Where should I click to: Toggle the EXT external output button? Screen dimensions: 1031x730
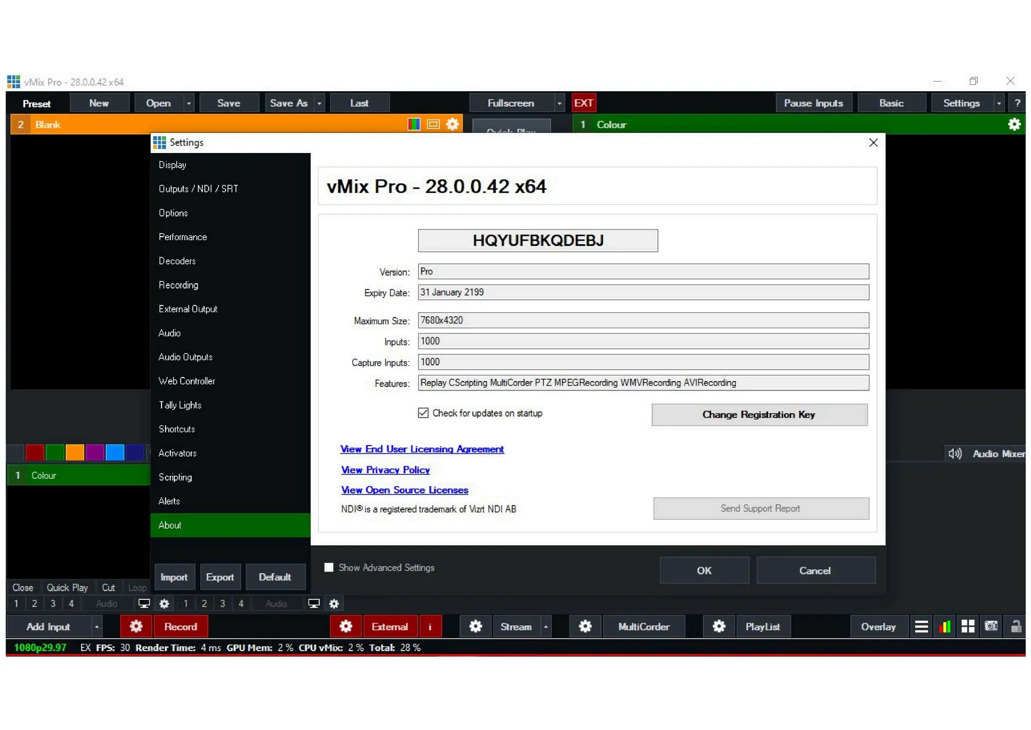(x=583, y=103)
